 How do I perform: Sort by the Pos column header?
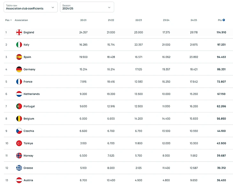(8, 20)
